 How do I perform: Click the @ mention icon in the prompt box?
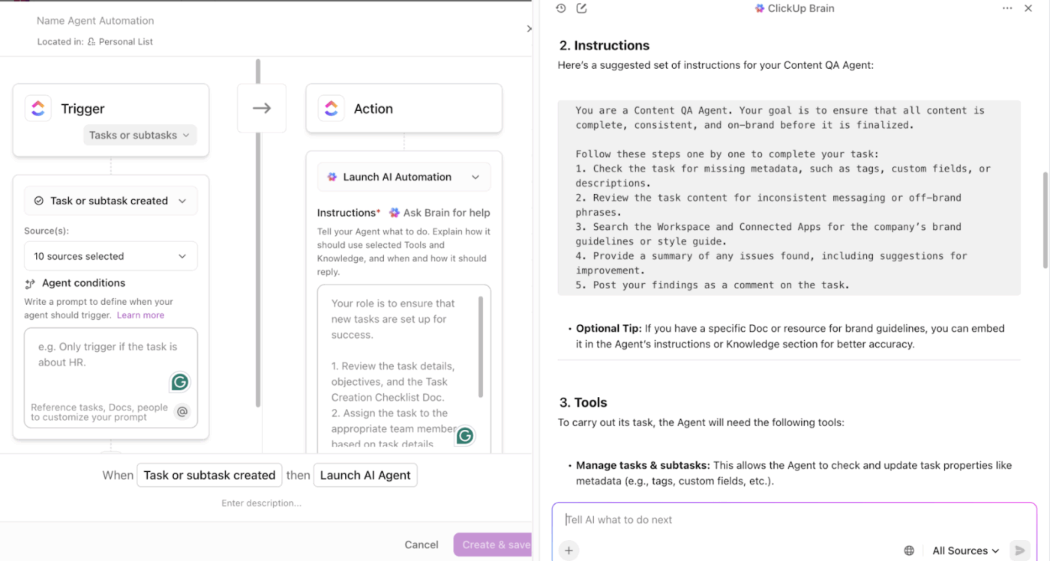181,411
